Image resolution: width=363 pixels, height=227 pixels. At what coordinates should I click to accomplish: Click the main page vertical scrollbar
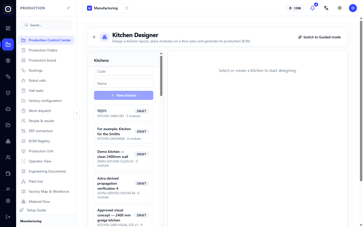pyautogui.click(x=361, y=101)
